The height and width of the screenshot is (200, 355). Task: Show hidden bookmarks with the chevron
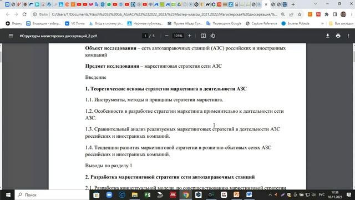click(322, 23)
